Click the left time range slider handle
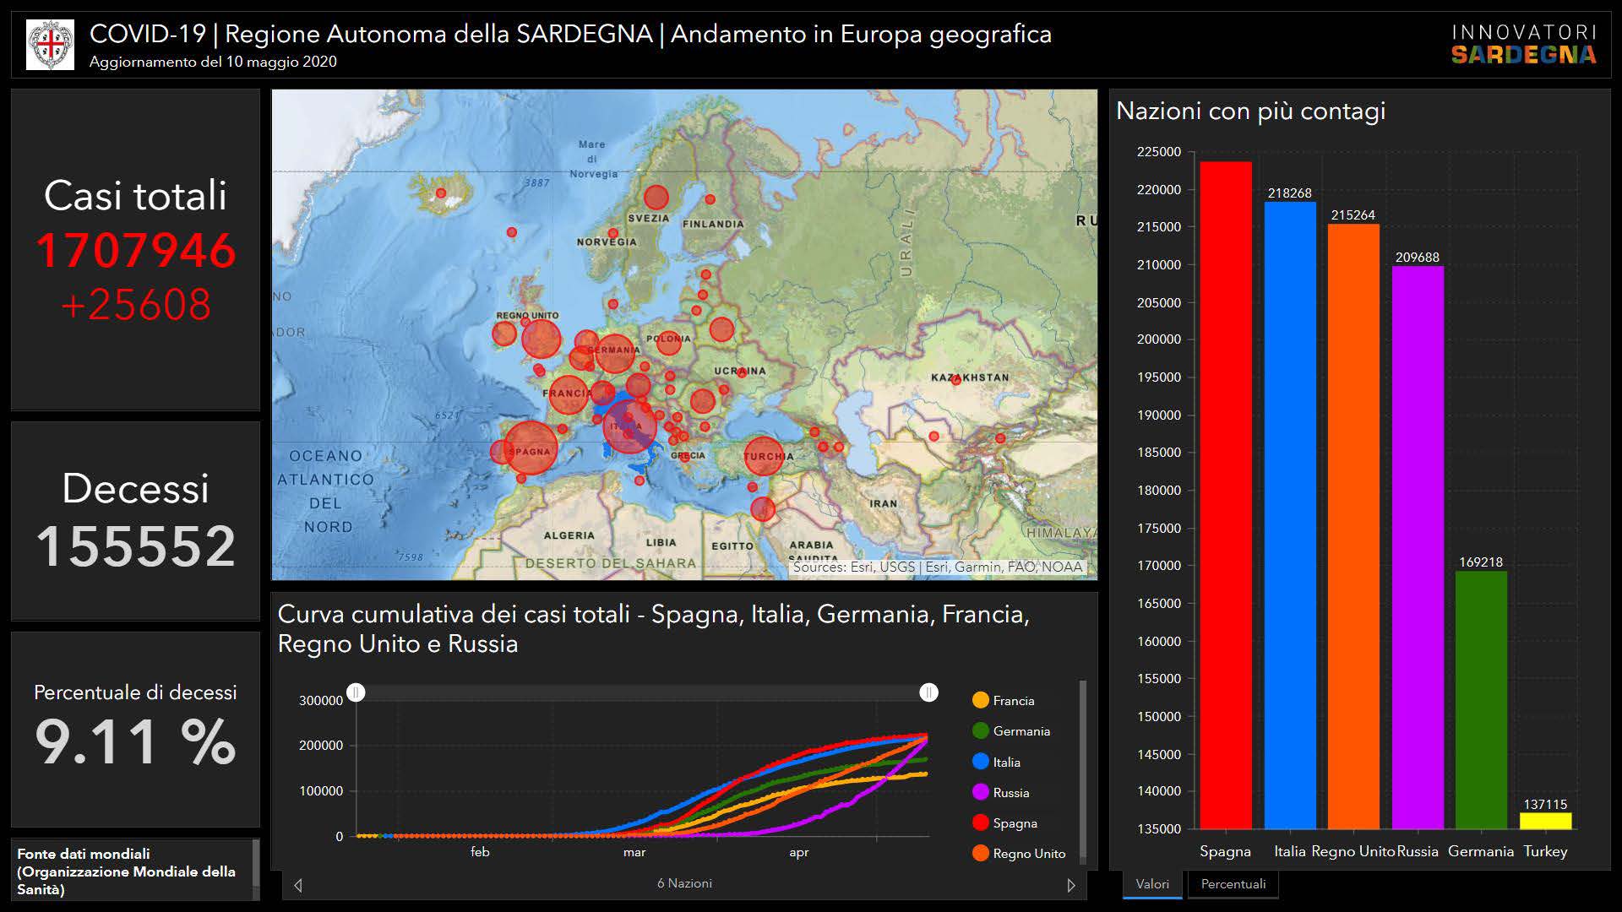The image size is (1622, 912). (x=357, y=692)
